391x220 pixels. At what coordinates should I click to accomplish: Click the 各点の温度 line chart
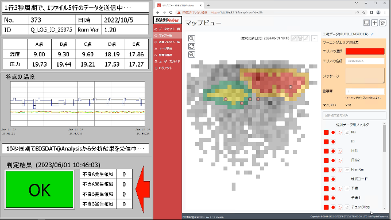tap(78, 103)
